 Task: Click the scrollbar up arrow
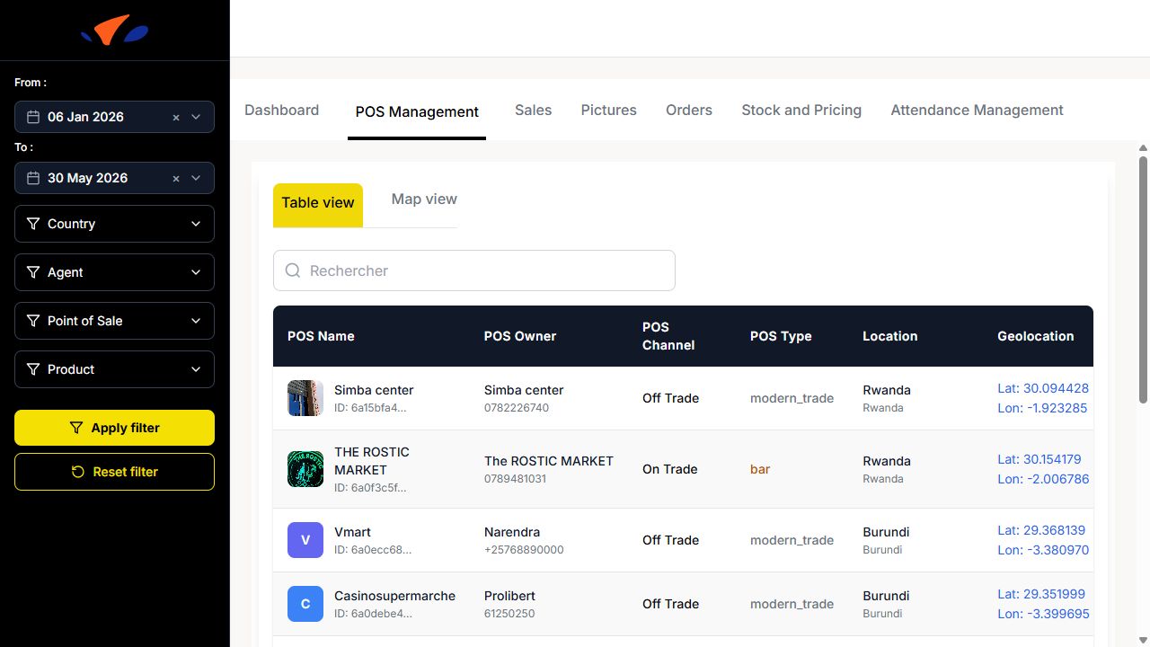[1143, 147]
